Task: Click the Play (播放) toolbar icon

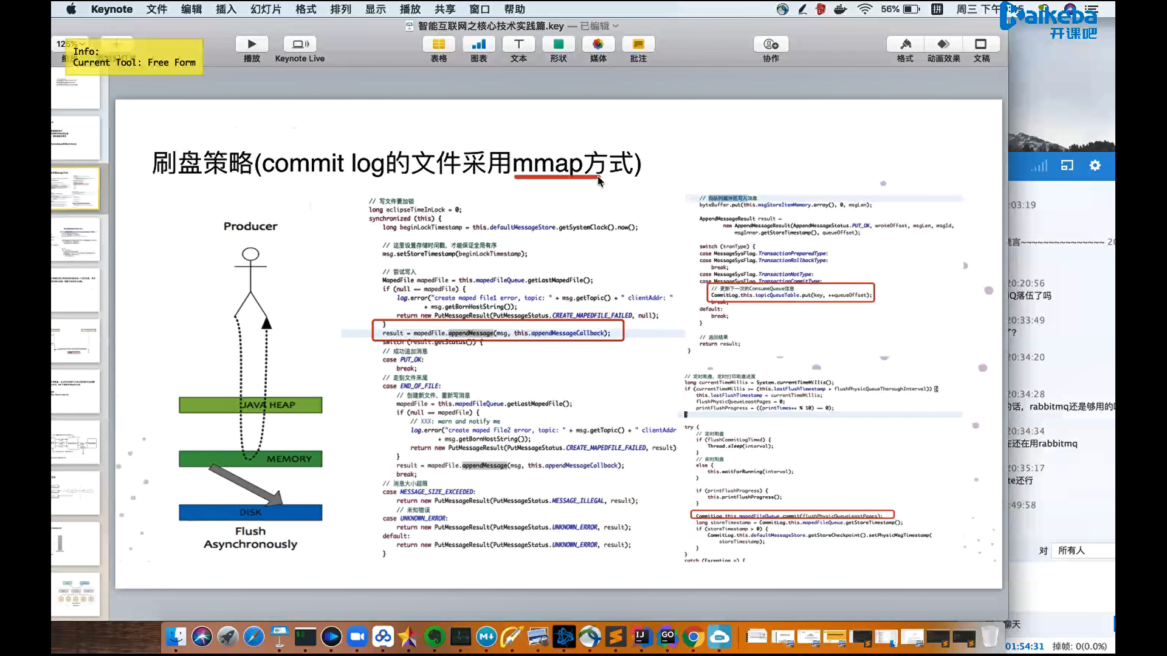Action: 252,44
